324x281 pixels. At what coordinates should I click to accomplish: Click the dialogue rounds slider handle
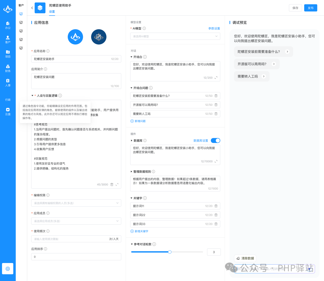pyautogui.click(x=169, y=252)
